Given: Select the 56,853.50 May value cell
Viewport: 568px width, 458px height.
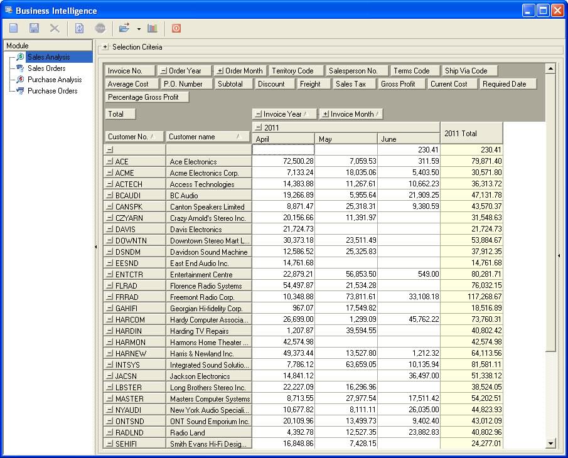Looking at the screenshot, I should [x=346, y=274].
